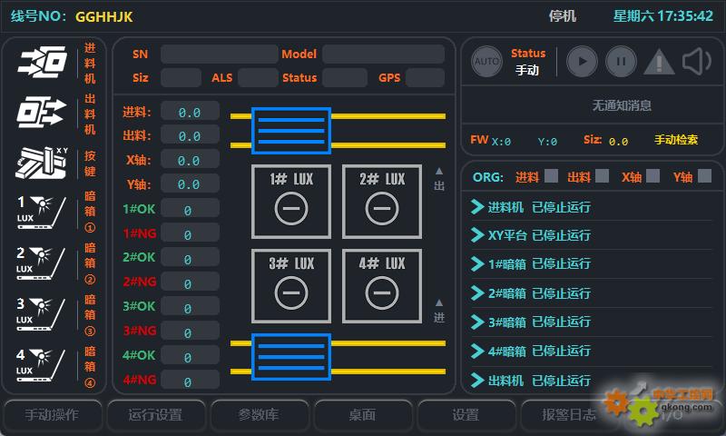Open the 手动操作 tab
The width and height of the screenshot is (726, 436).
(53, 415)
